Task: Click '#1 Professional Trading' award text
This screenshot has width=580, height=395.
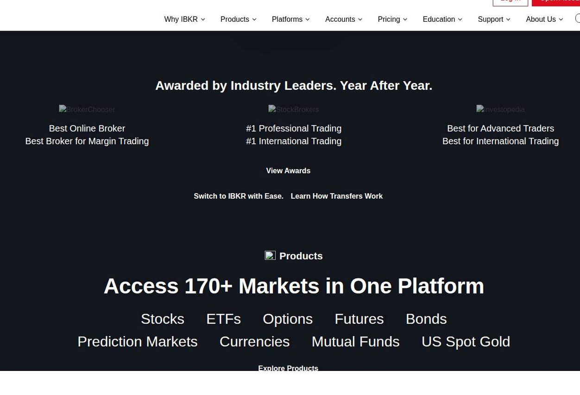Action: tap(294, 128)
